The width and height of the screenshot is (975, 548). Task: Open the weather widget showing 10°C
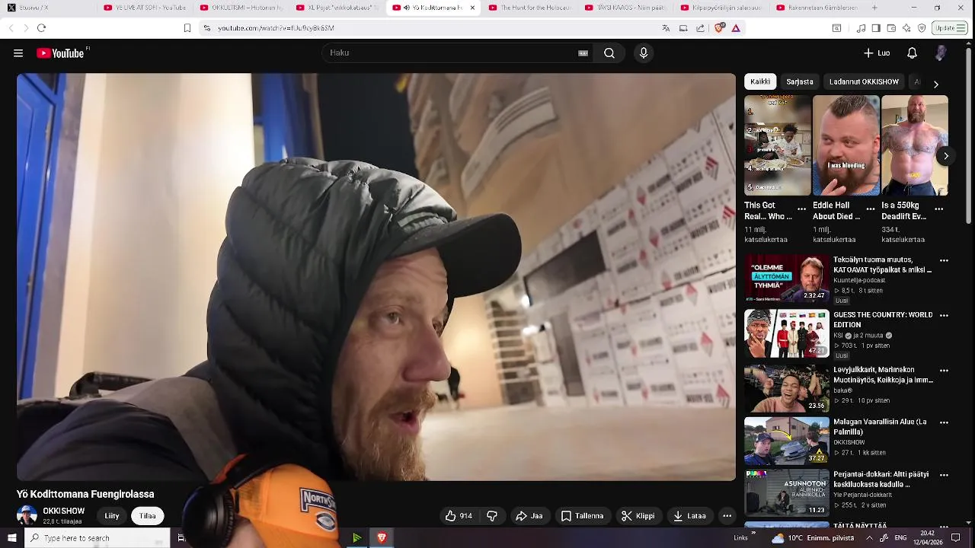(x=812, y=538)
